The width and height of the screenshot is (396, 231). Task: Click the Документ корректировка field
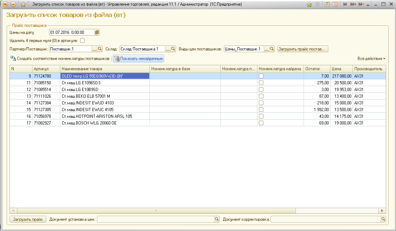(x=325, y=219)
